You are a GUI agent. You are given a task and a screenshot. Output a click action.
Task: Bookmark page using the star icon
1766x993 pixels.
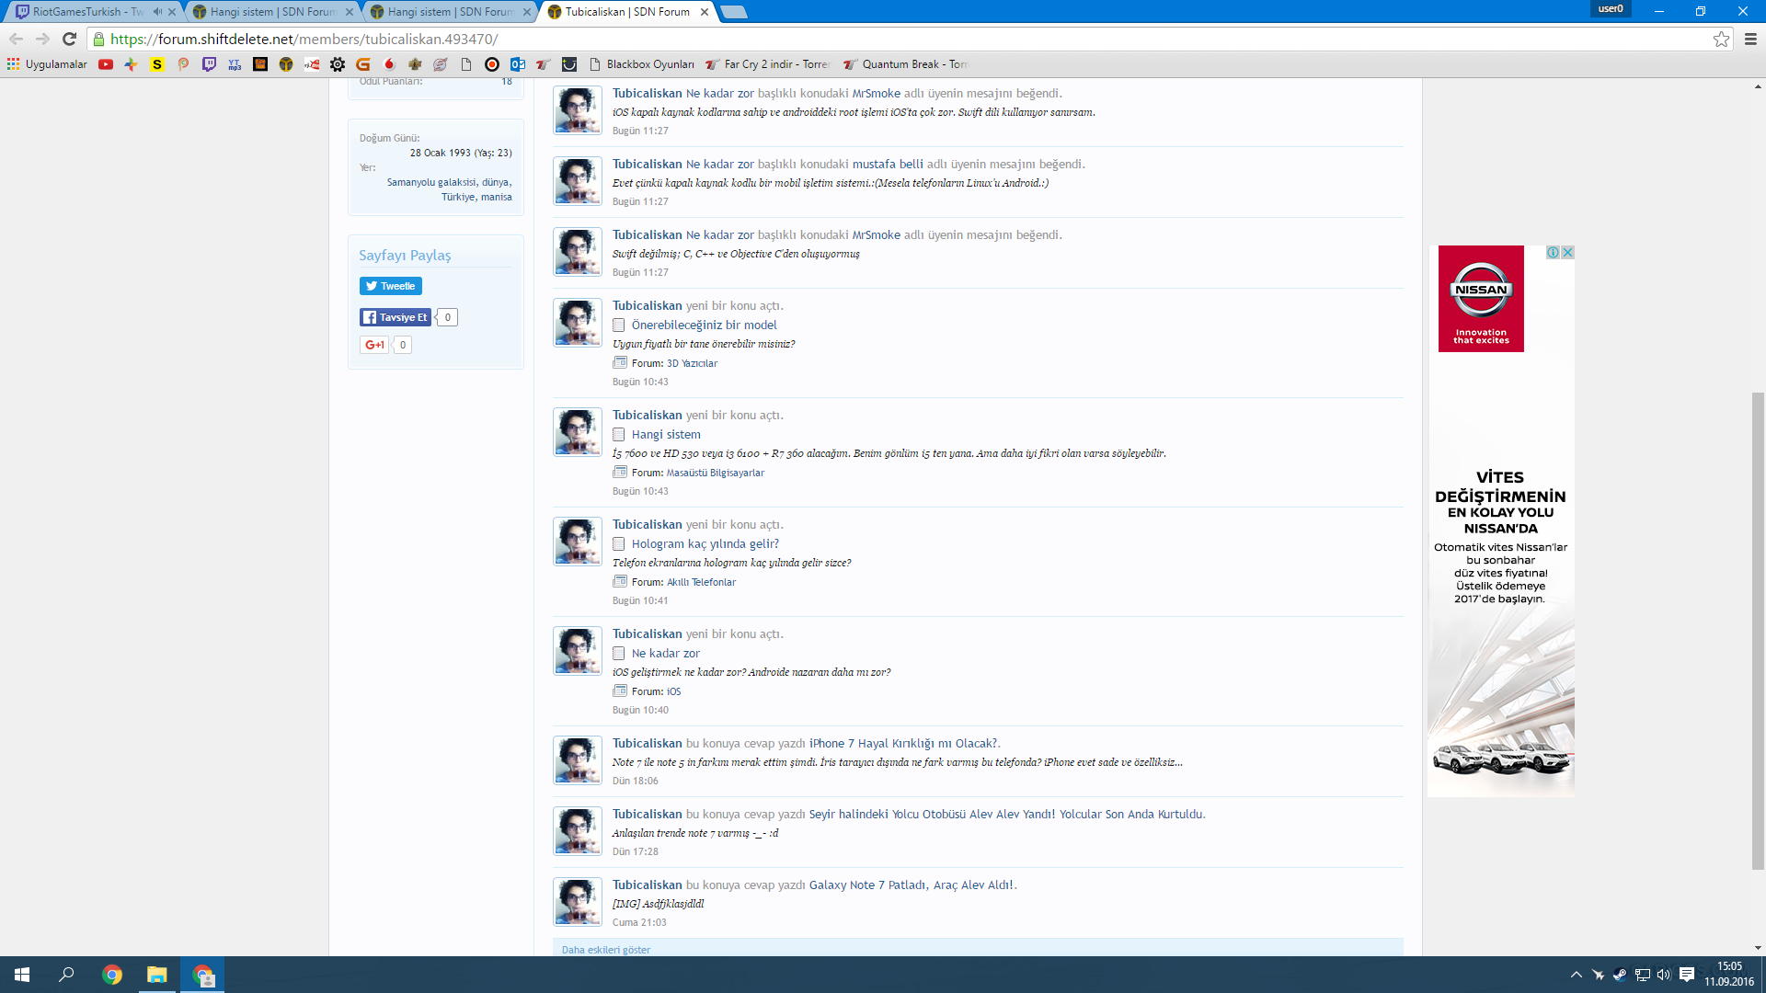click(x=1721, y=39)
